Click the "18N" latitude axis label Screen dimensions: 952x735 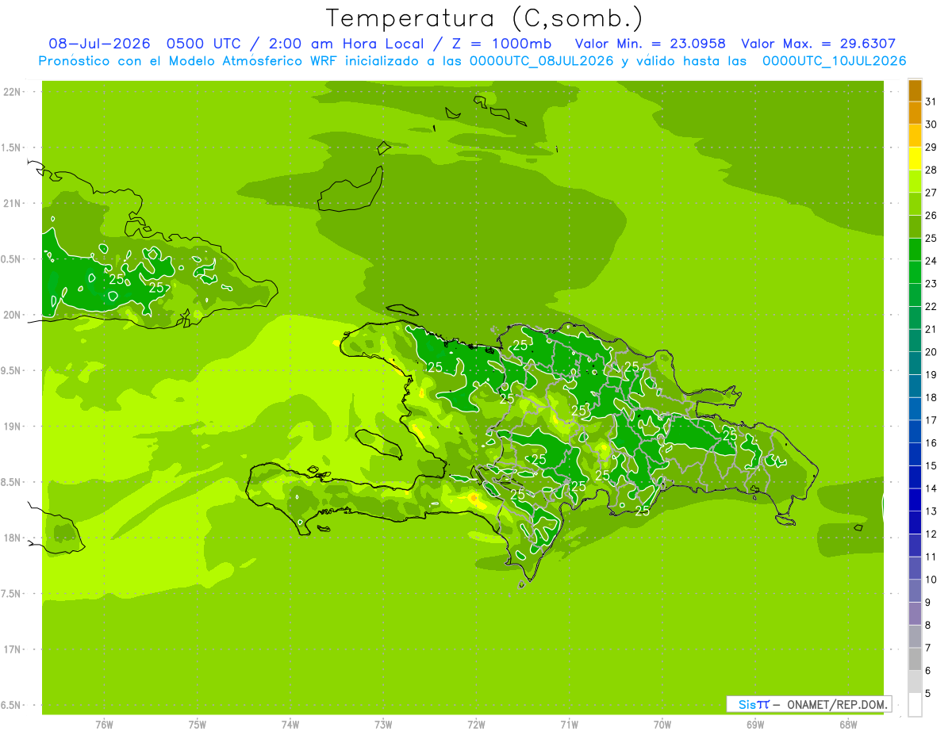coord(13,538)
